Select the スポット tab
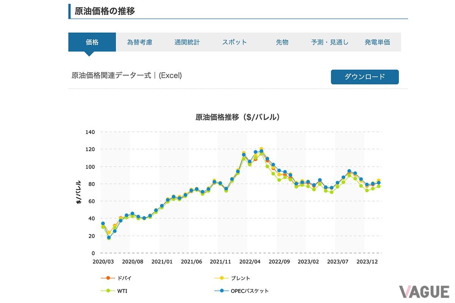The height and width of the screenshot is (303, 455). coord(234,42)
